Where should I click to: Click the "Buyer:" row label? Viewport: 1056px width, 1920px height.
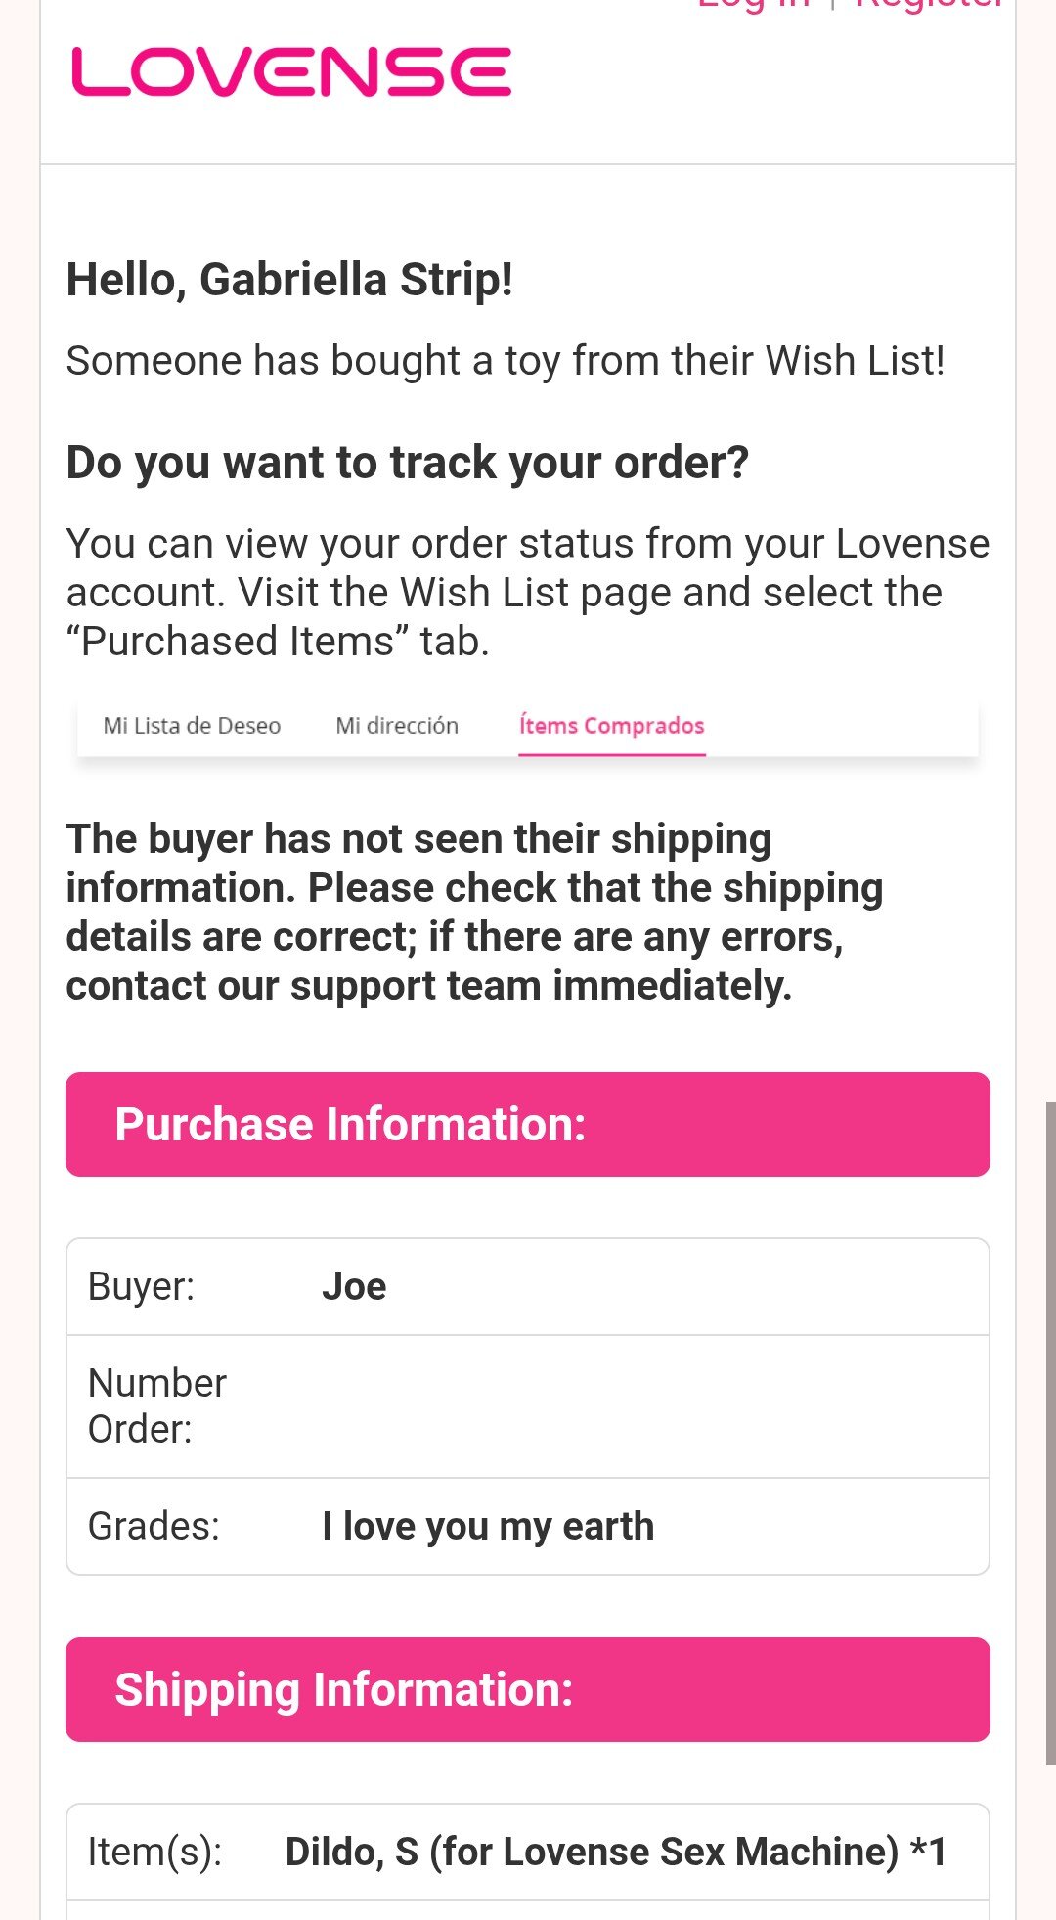[142, 1286]
